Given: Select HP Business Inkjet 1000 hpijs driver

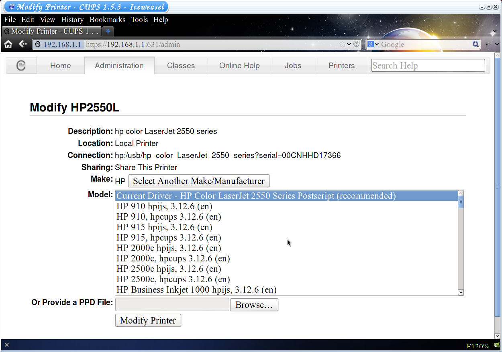Looking at the screenshot, I should coord(287,289).
